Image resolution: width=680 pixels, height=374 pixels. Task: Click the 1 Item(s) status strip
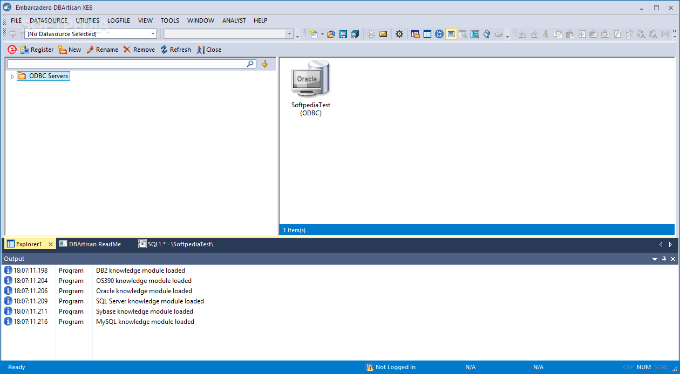tap(477, 230)
